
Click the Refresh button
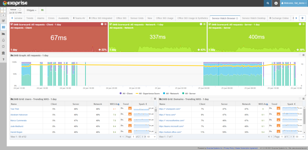[x=13, y=10]
